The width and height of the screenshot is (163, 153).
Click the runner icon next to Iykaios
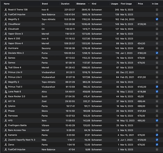pos(6,106)
